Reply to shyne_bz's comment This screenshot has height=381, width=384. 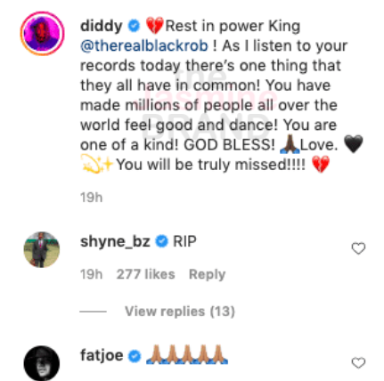[x=207, y=274]
